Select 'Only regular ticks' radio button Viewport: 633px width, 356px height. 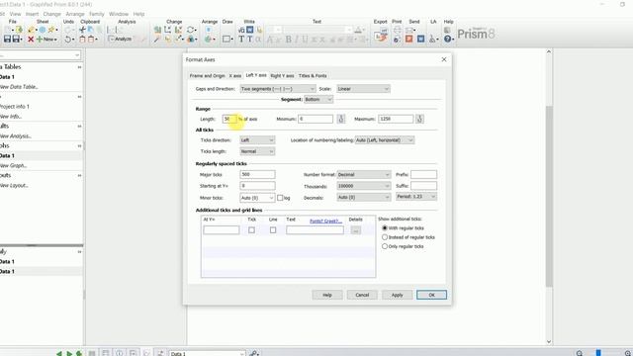(385, 246)
